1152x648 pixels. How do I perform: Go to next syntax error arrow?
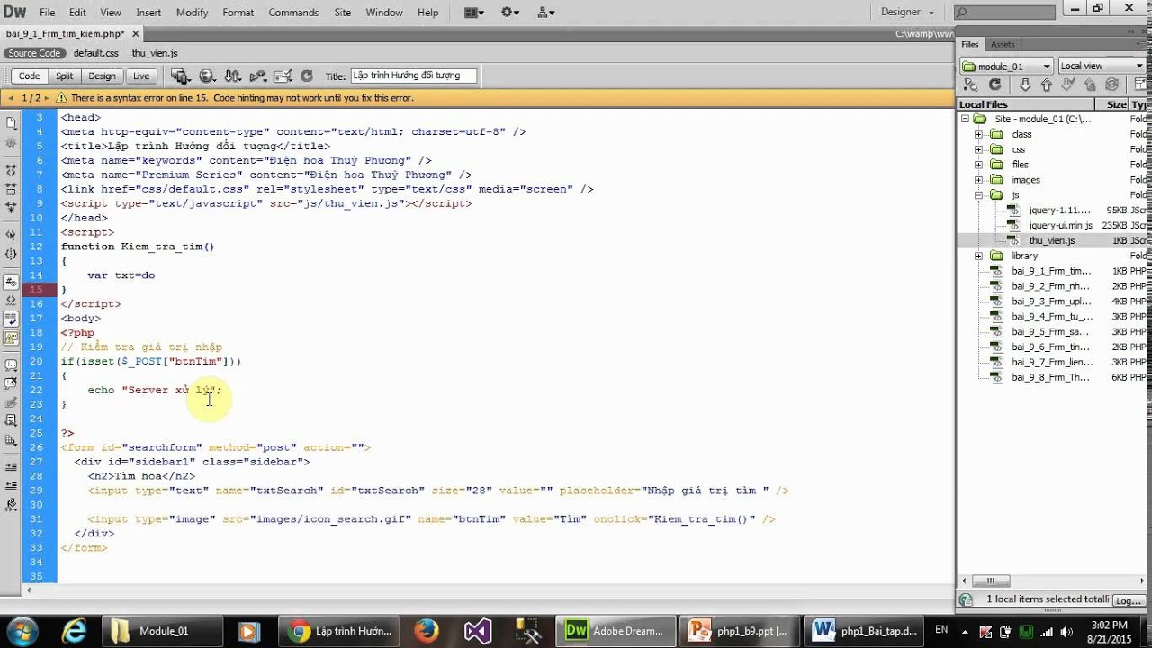[46, 97]
